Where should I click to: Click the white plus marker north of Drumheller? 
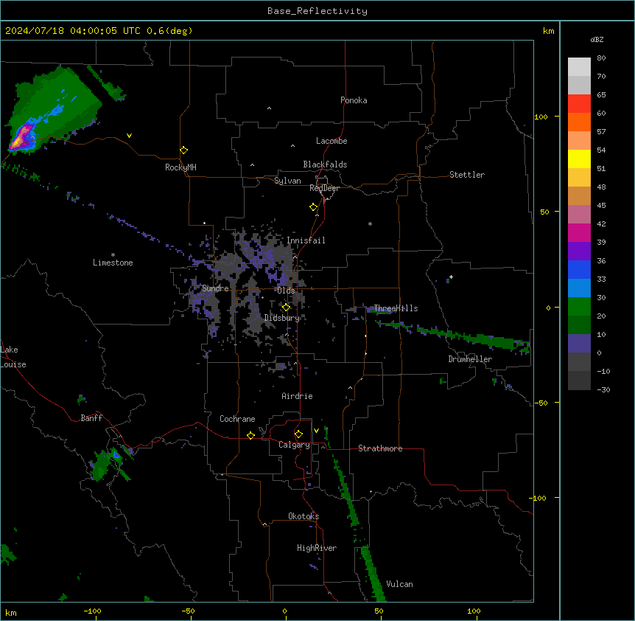451,277
